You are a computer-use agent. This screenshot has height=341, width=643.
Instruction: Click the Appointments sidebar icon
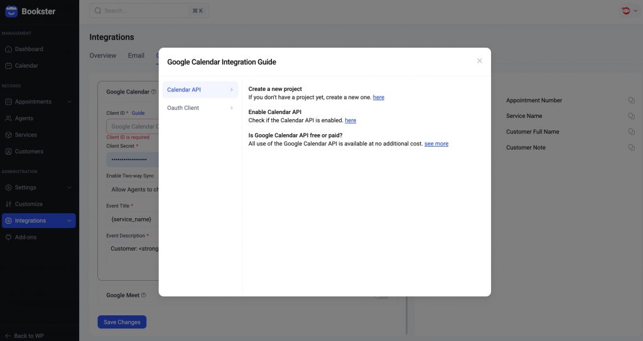(8, 102)
